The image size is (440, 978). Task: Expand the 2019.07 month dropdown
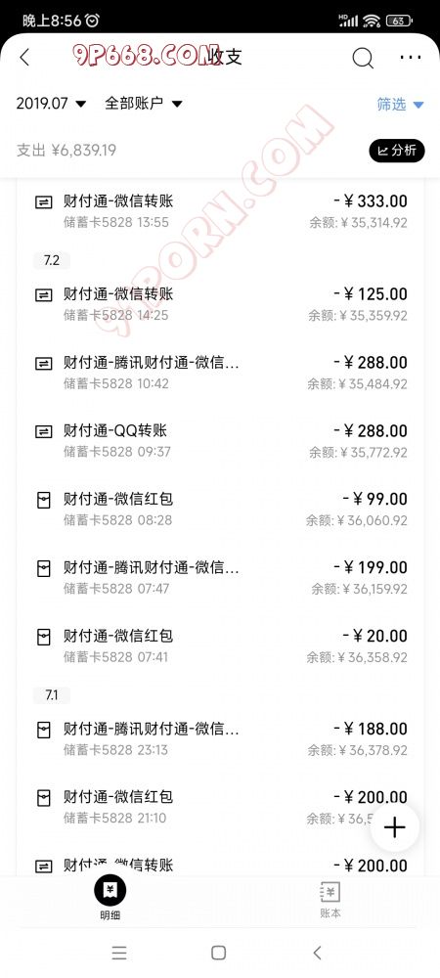click(x=51, y=104)
